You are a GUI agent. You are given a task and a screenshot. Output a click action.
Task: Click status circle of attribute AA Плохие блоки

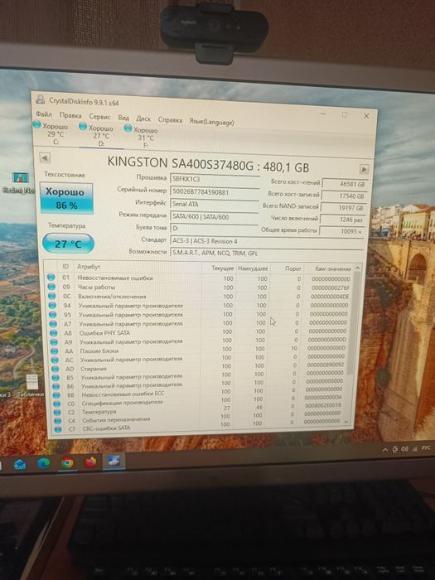55,350
